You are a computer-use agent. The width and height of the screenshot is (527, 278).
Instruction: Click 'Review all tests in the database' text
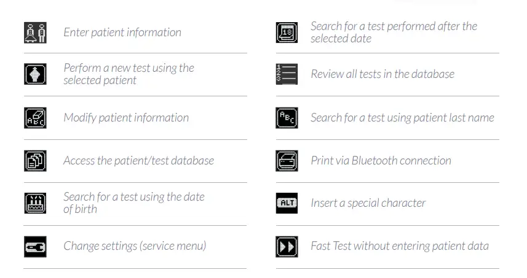point(382,74)
